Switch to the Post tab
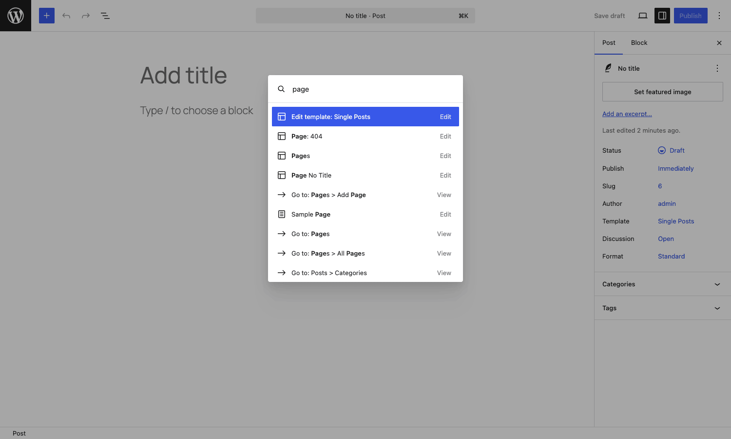The image size is (731, 439). click(609, 43)
